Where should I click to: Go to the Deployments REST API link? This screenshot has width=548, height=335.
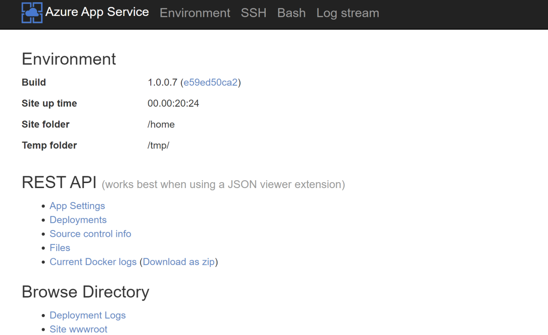click(78, 220)
